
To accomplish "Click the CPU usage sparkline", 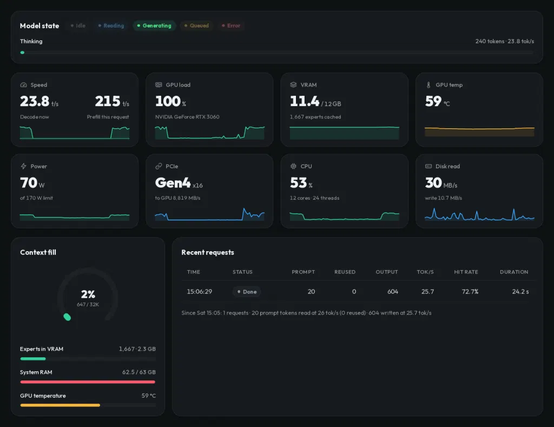I will point(345,216).
